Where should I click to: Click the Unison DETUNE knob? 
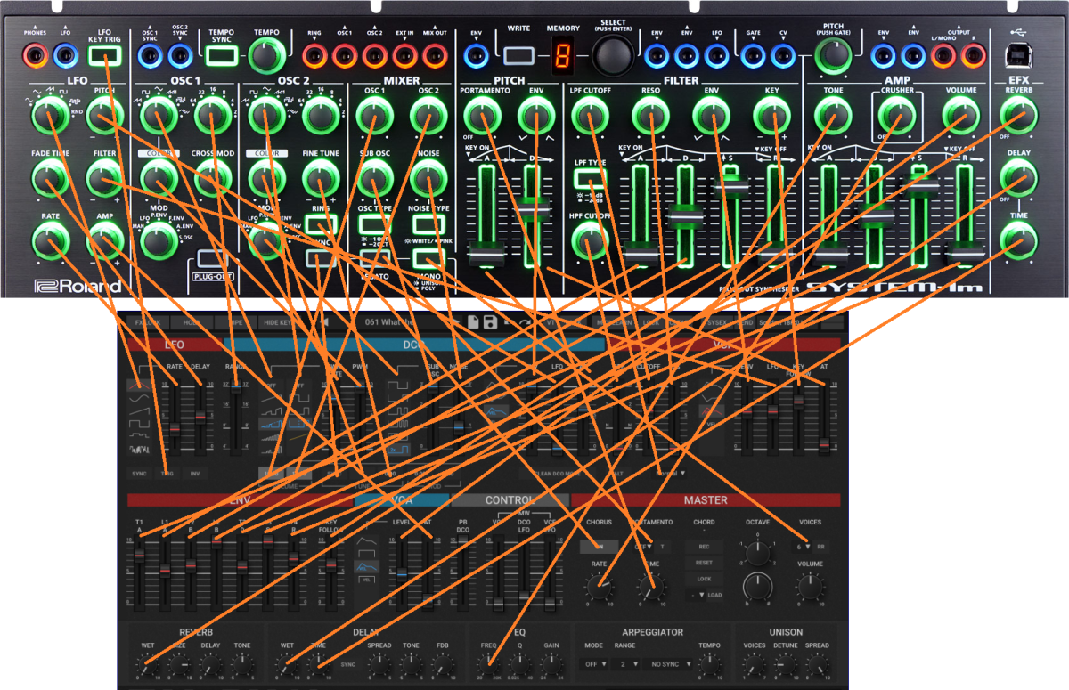(x=785, y=664)
